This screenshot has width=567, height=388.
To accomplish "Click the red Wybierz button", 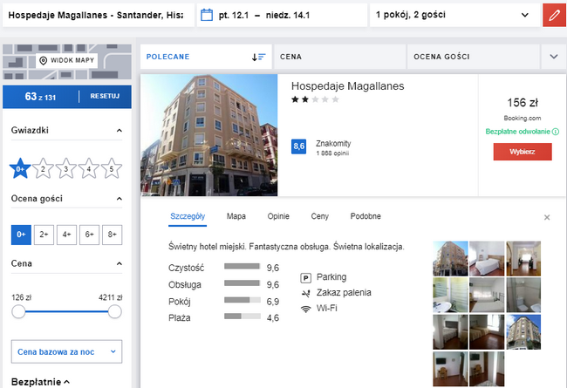I will [x=523, y=152].
